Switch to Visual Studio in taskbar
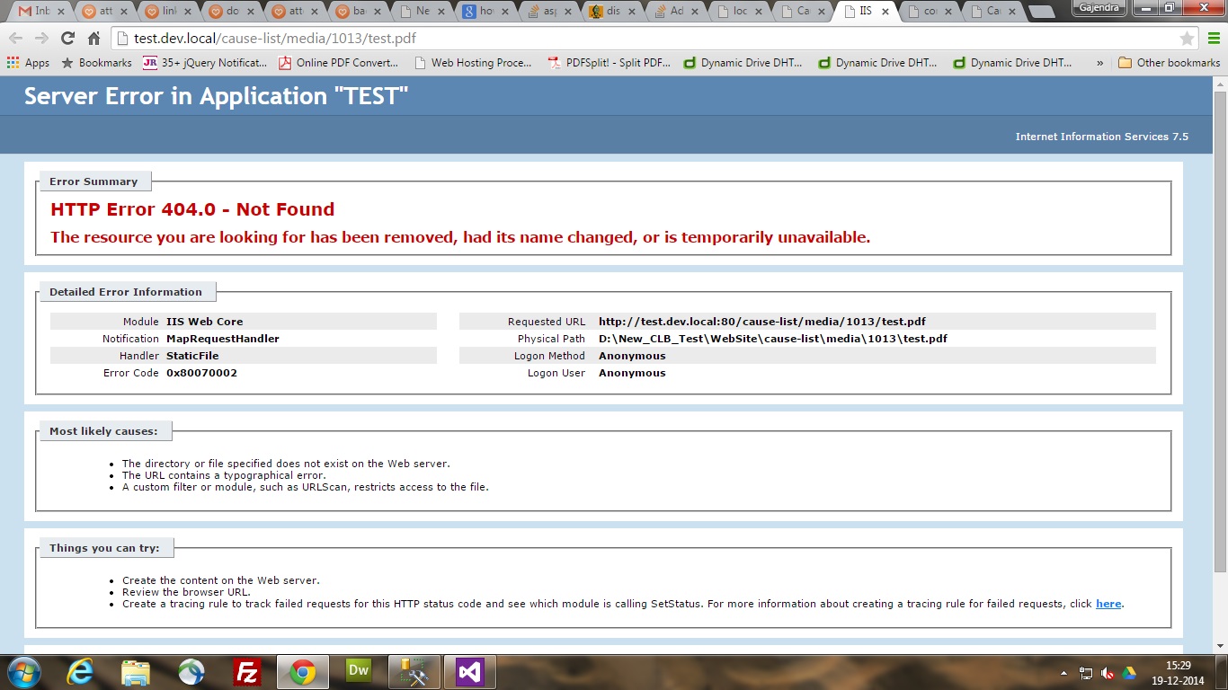The image size is (1228, 690). [469, 672]
